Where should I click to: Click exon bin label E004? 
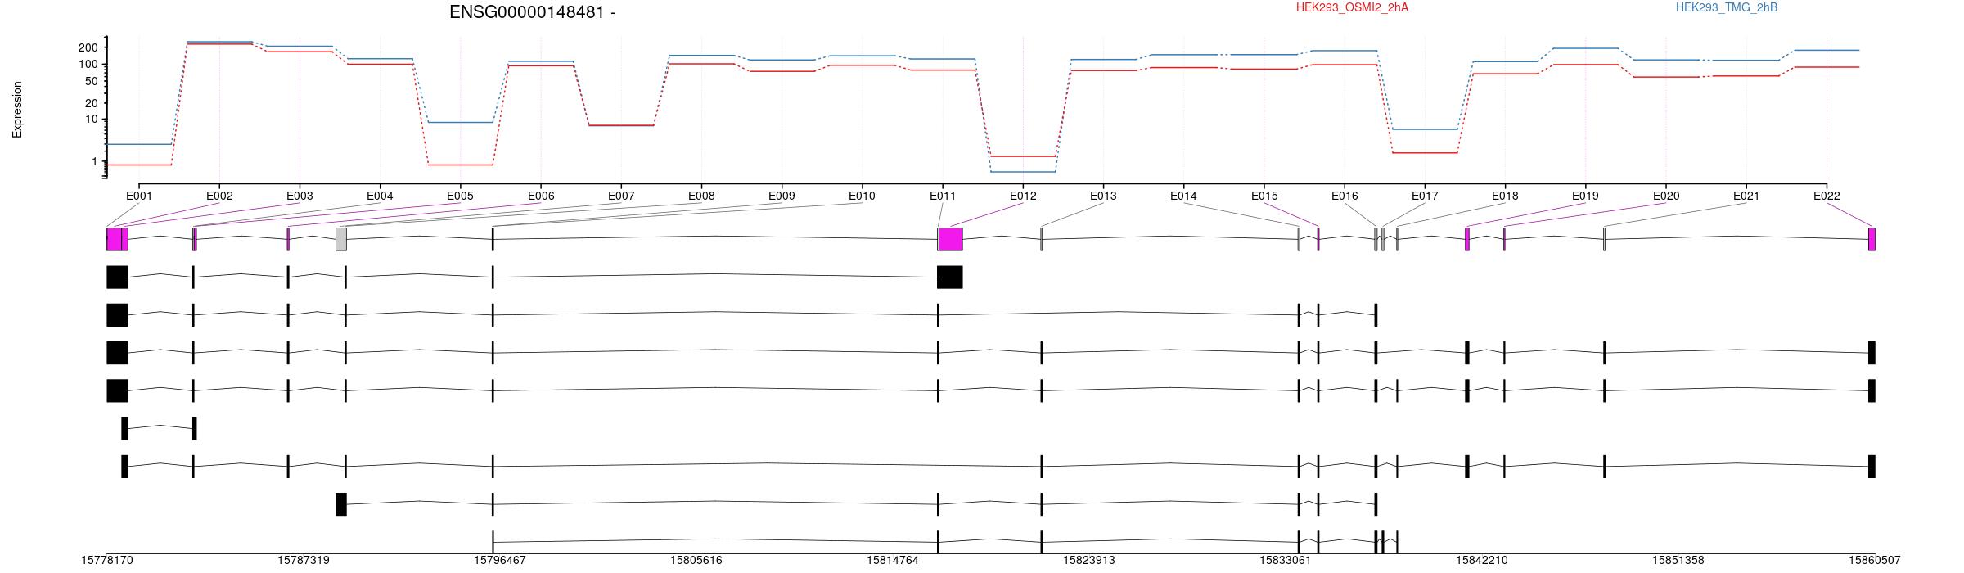click(380, 196)
